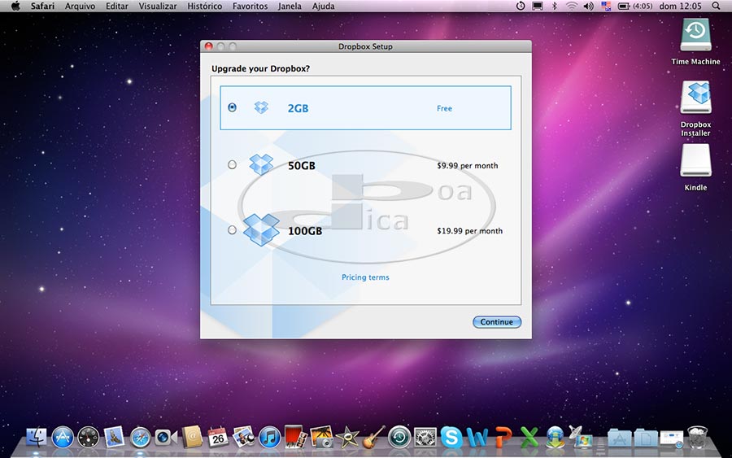Viewport: 732px width, 458px height.
Task: Open the Favoritos menu
Action: [x=251, y=6]
